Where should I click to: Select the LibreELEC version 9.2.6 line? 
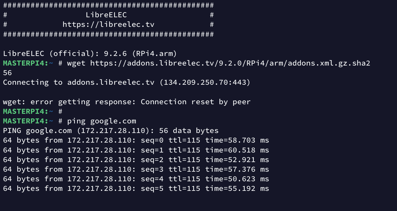[x=90, y=53]
